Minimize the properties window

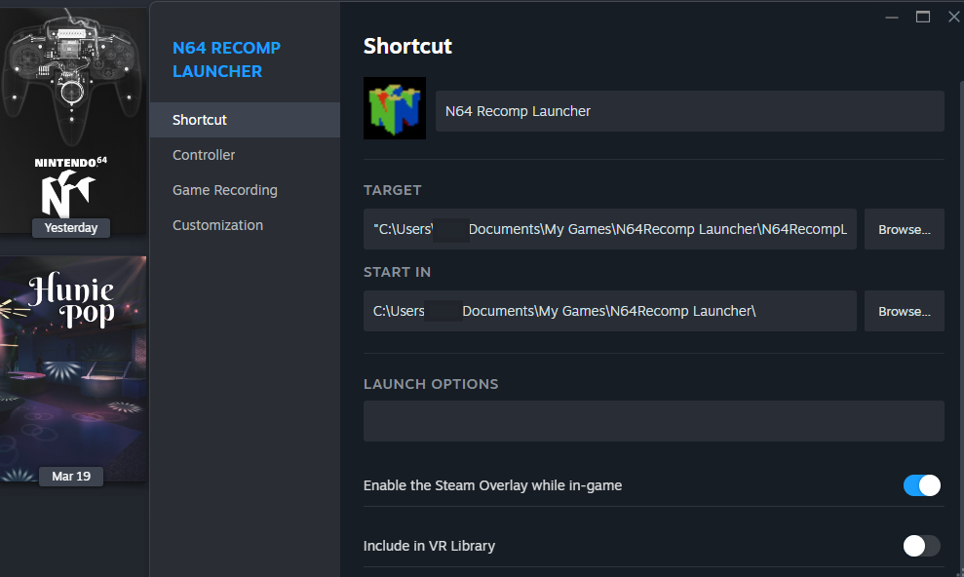892,18
